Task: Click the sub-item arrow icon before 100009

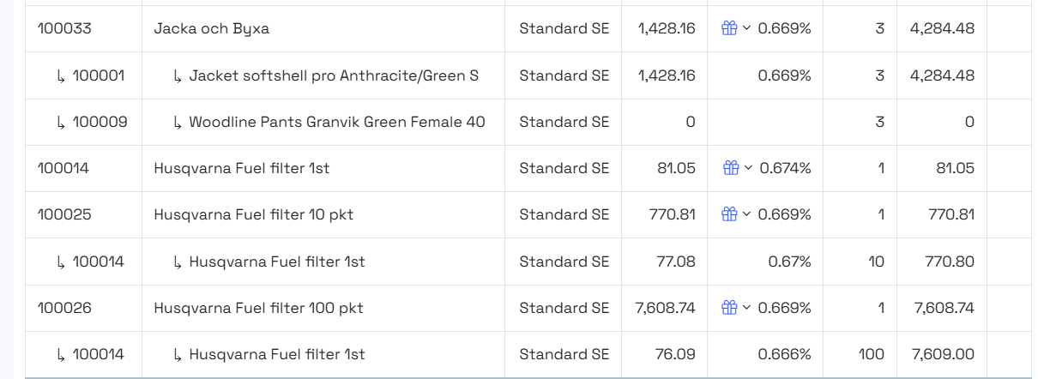Action: click(61, 123)
